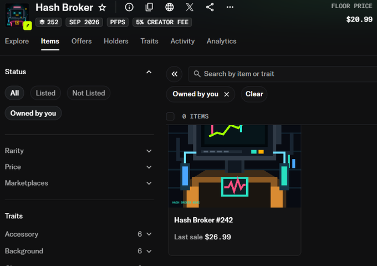Click the Hash Broker collection avatar
Image resolution: width=377 pixels, height=266 pixels.
point(17,15)
